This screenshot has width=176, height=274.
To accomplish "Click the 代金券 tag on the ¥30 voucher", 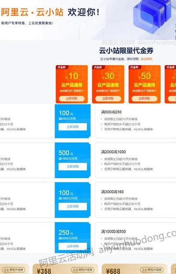I will [98, 67].
